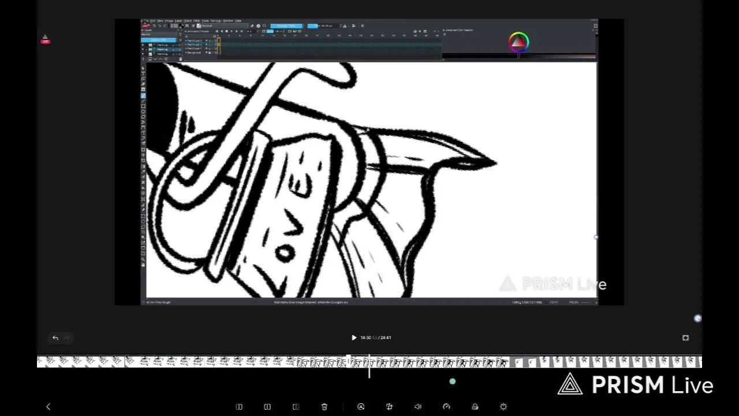
Task: Open fullscreen preview of the video
Action: coord(685,338)
